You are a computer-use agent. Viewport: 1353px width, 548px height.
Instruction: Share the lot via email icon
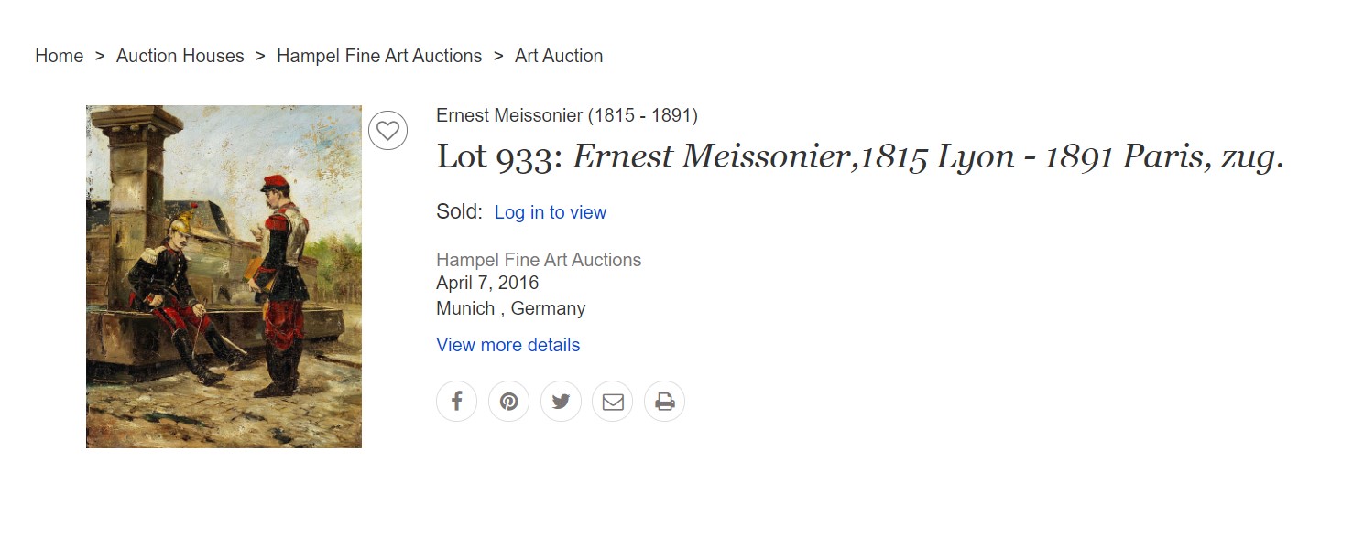613,402
